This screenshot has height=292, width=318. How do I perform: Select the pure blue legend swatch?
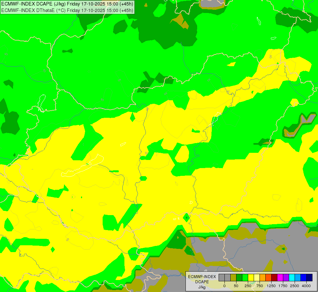(x=304, y=278)
